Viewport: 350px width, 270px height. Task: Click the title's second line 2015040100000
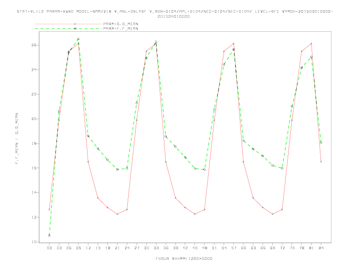click(174, 16)
